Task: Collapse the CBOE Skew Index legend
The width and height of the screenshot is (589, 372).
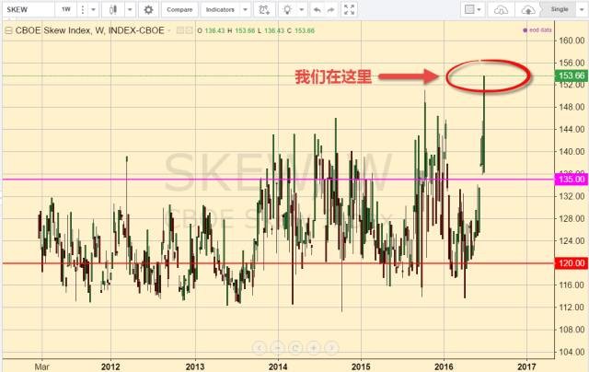Action: pyautogui.click(x=8, y=31)
